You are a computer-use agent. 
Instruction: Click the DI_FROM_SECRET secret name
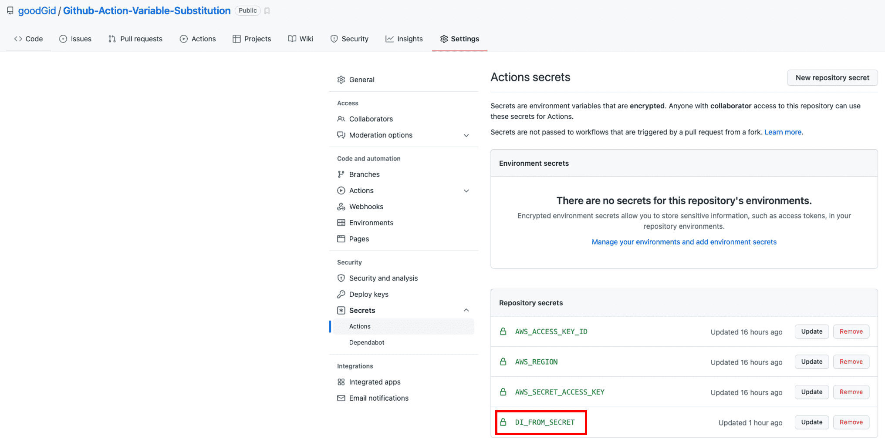pos(545,422)
